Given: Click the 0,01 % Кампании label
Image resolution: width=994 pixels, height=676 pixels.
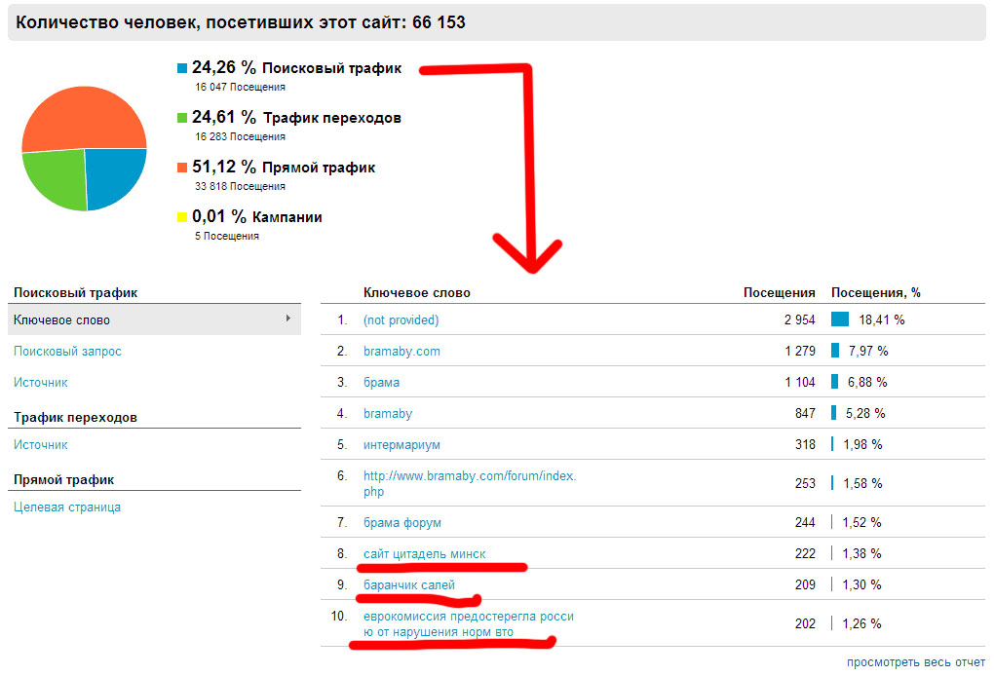Looking at the screenshot, I should point(256,216).
